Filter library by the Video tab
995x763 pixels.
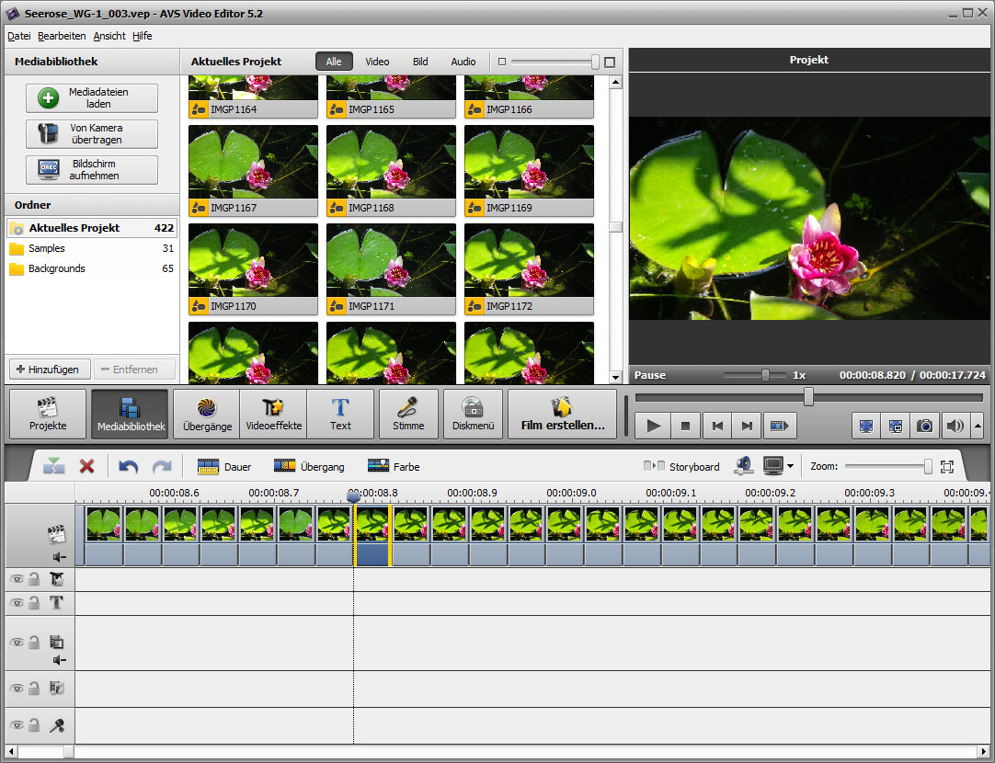[377, 62]
